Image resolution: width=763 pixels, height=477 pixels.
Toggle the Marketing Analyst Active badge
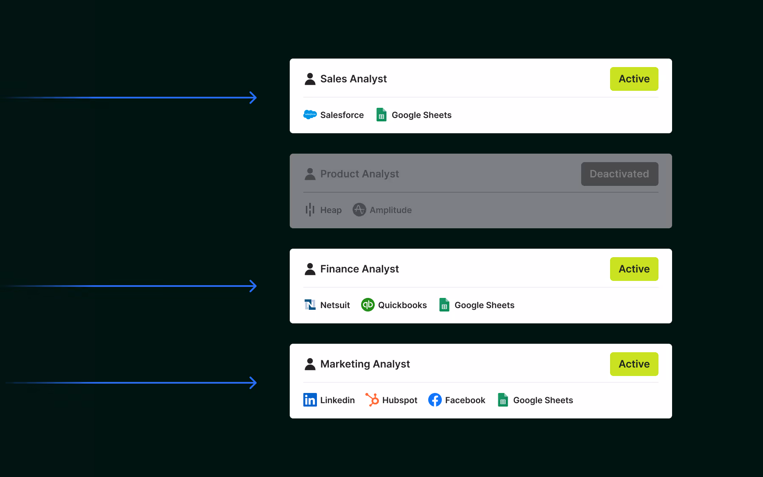(634, 364)
